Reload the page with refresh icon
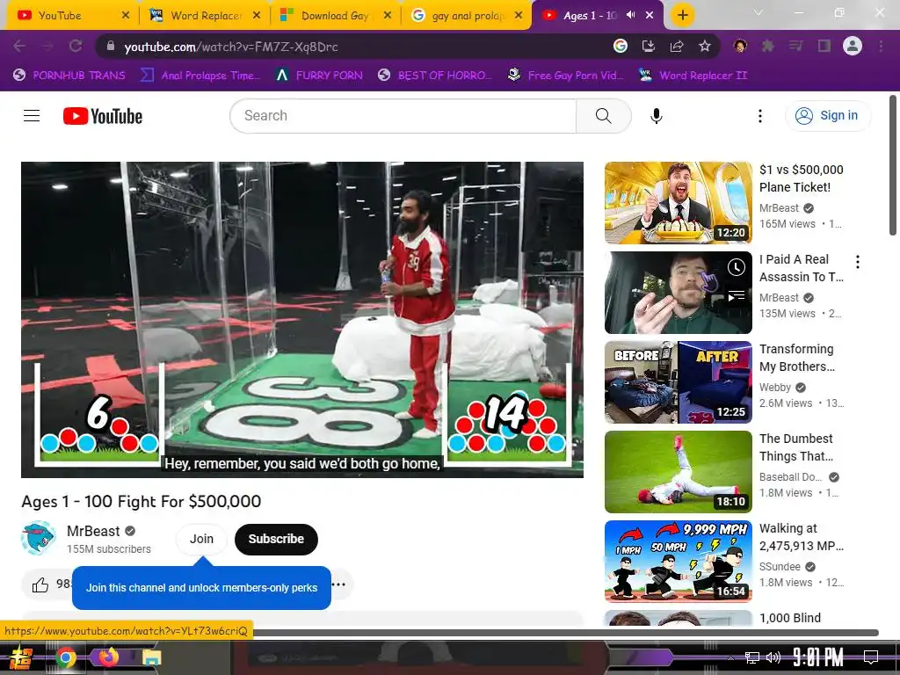This screenshot has height=675, width=900. [x=76, y=47]
